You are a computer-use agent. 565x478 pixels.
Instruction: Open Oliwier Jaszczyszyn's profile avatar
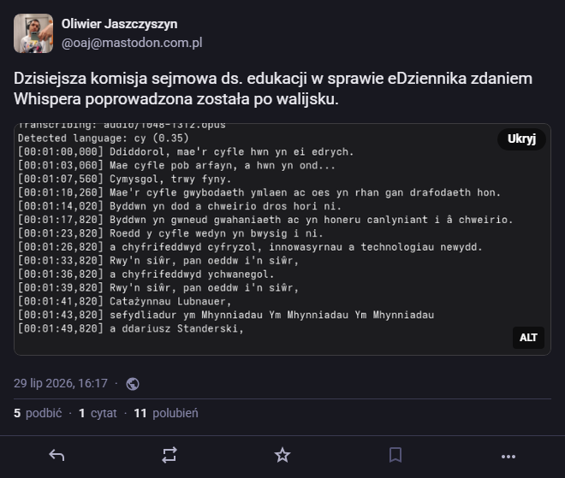(x=33, y=33)
